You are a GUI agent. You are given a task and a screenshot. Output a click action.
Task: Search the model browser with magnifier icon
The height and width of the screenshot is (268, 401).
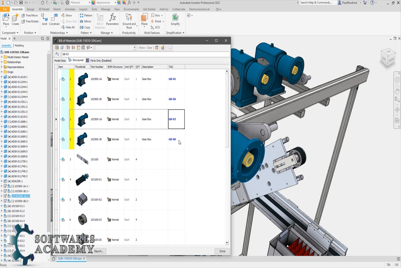pos(43,38)
